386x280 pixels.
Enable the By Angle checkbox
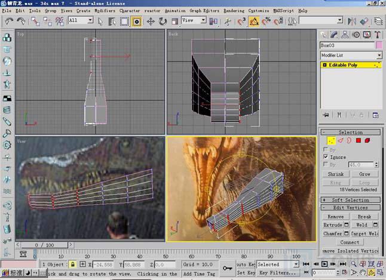click(x=326, y=164)
